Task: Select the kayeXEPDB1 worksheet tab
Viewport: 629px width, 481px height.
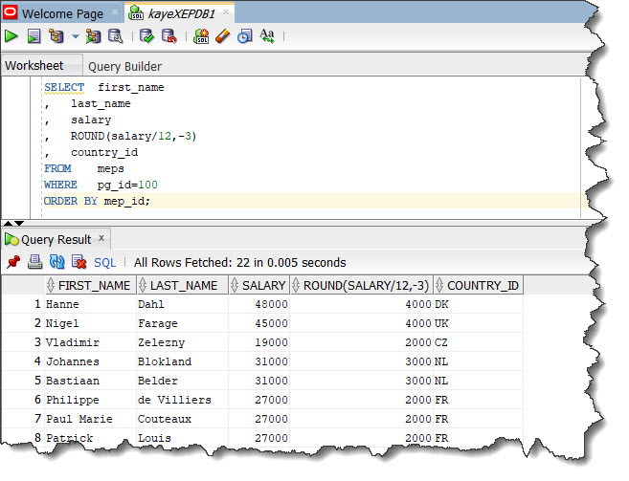Action: (x=182, y=13)
